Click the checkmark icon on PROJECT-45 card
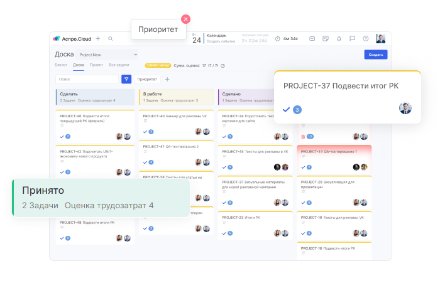The width and height of the screenshot is (440, 286). point(224,167)
